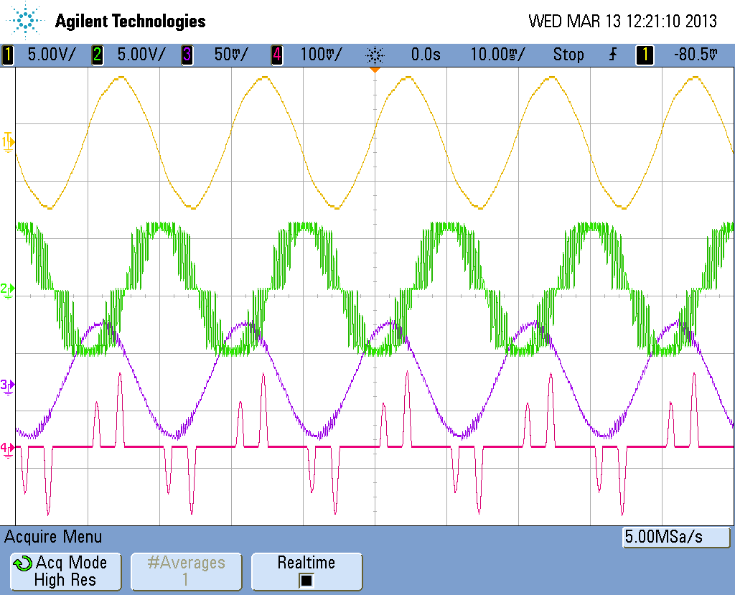Click the date and time readout
The image size is (735, 595).
622,21
